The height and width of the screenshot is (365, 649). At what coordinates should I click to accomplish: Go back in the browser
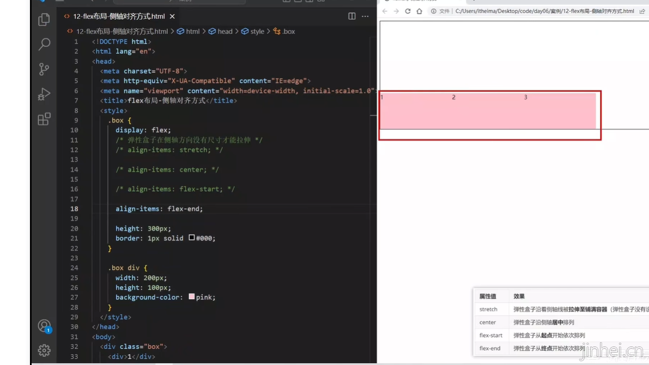(x=385, y=11)
